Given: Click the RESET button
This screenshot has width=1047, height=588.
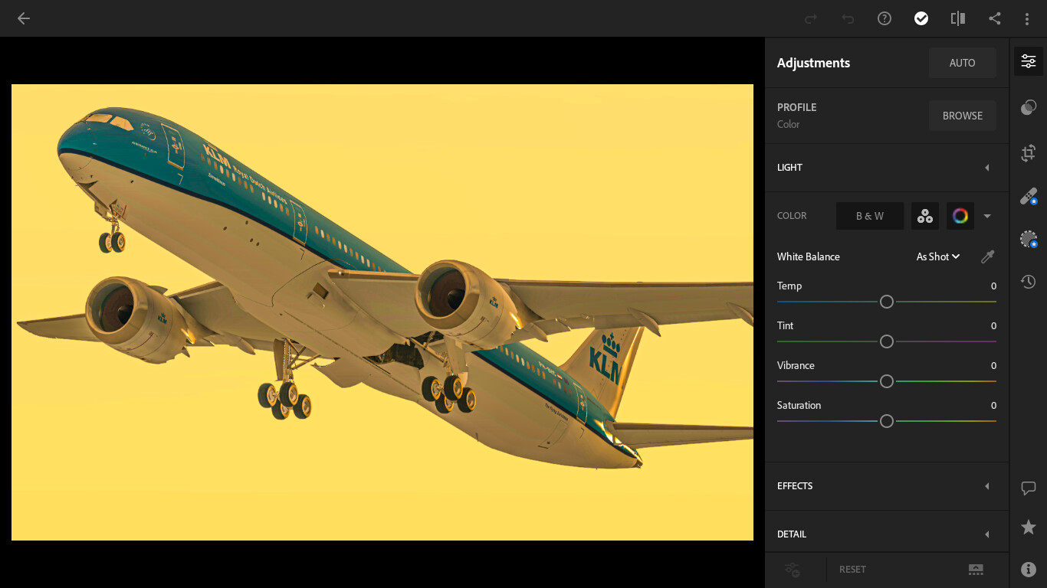Looking at the screenshot, I should coord(852,569).
